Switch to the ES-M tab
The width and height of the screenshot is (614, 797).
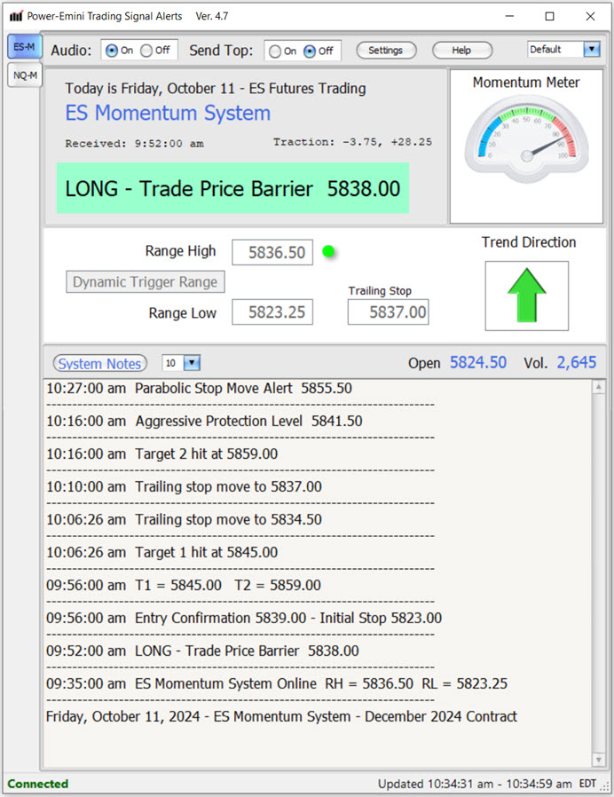click(24, 47)
